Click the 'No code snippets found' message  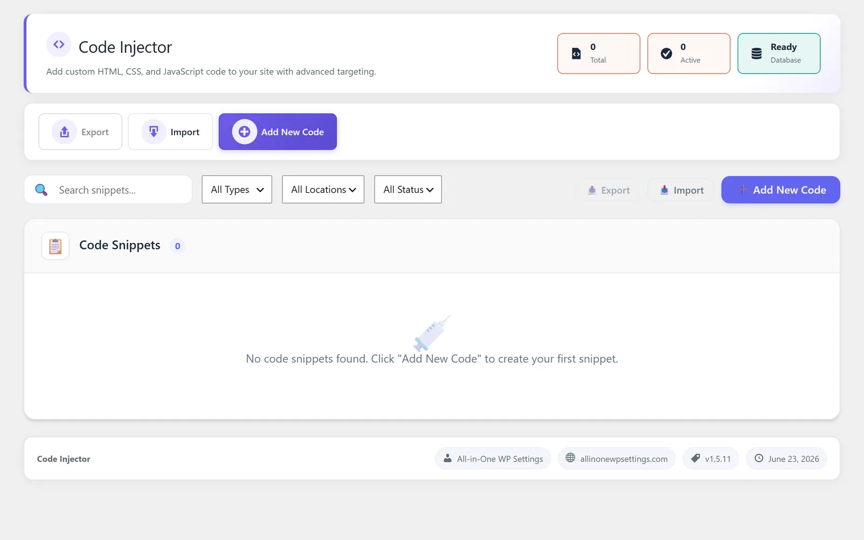pyautogui.click(x=432, y=359)
